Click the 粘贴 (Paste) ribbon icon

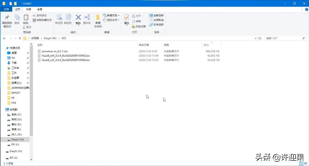coord(26,19)
